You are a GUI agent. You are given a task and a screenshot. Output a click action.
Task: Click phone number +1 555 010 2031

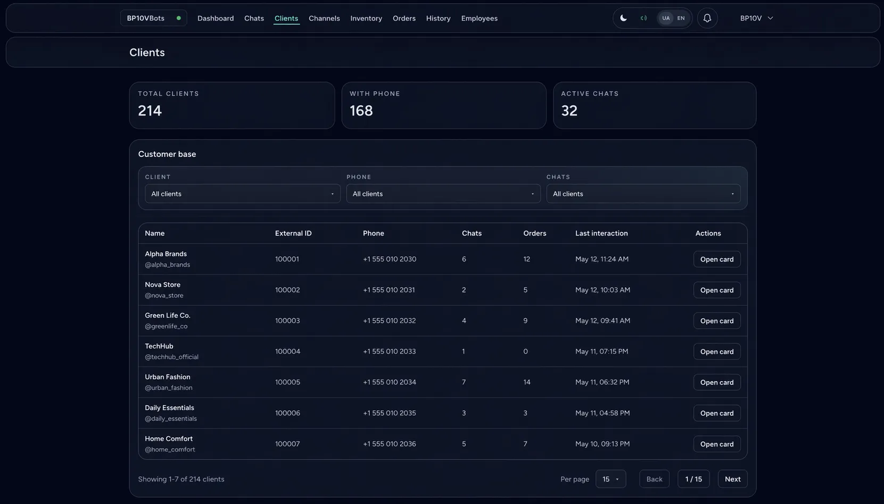click(389, 290)
